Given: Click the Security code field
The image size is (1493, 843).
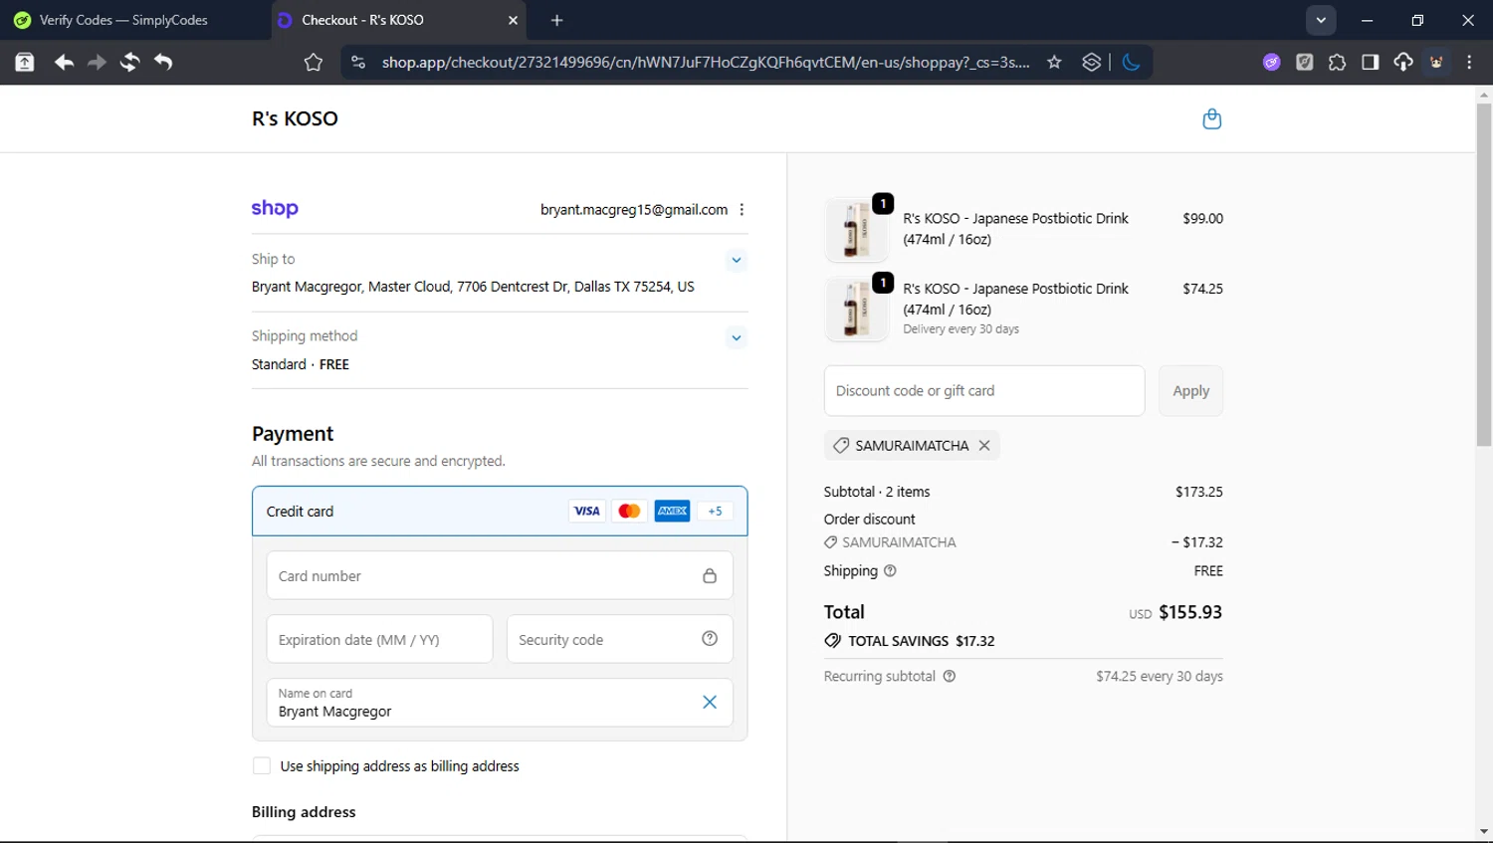Looking at the screenshot, I should 619,639.
